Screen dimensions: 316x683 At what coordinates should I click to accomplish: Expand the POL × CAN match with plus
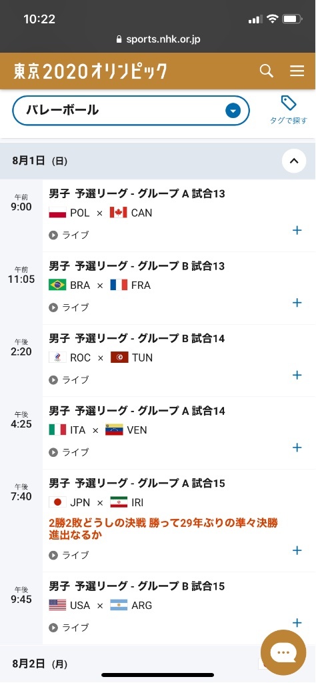297,230
